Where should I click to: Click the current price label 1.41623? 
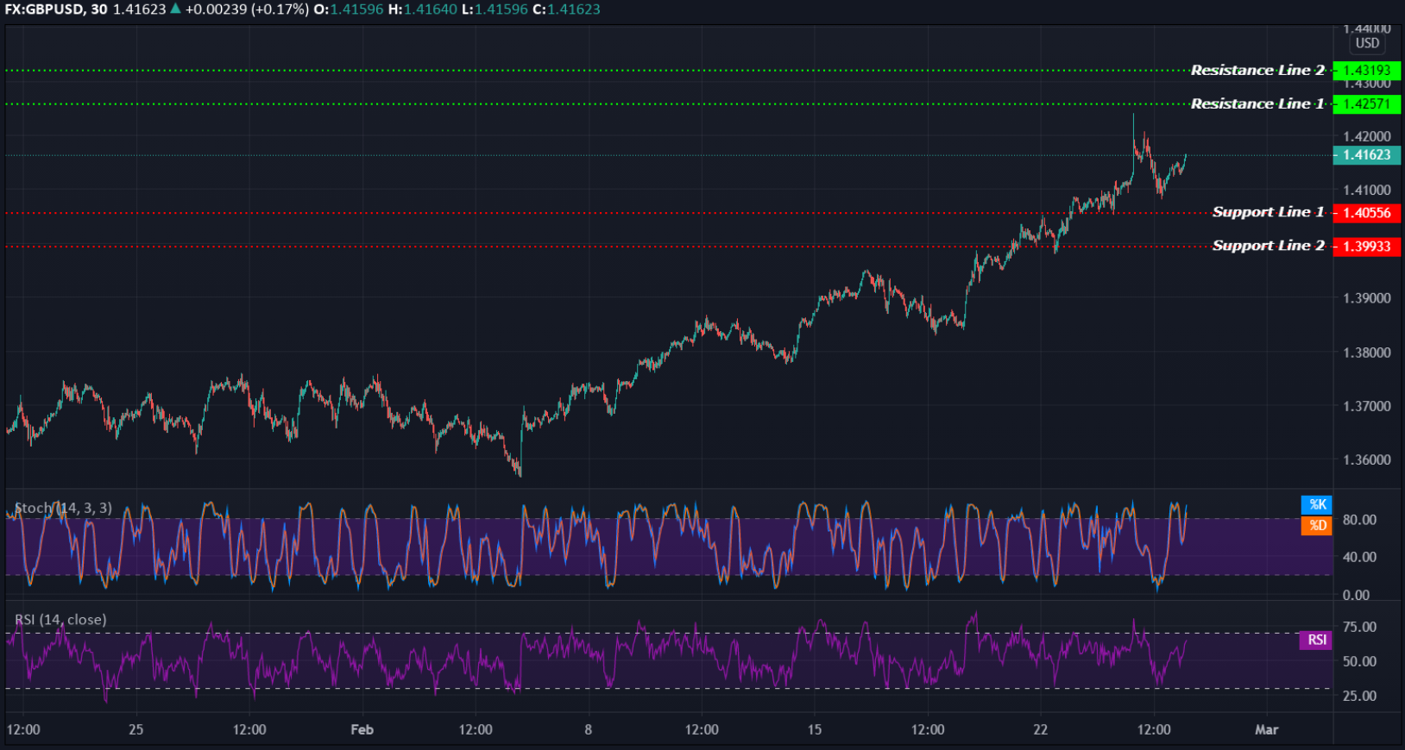pos(1366,155)
